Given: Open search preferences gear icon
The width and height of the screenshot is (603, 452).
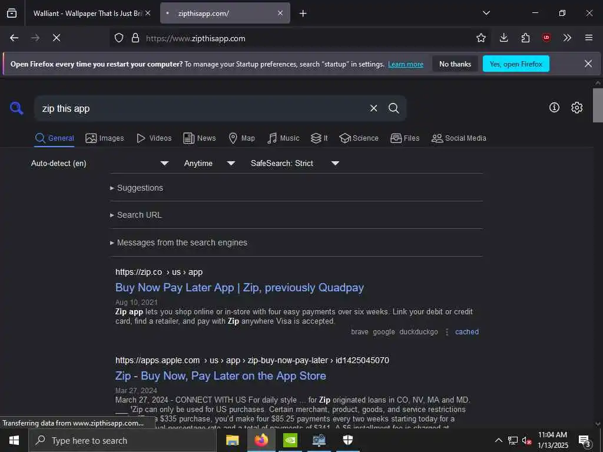Looking at the screenshot, I should (x=577, y=108).
